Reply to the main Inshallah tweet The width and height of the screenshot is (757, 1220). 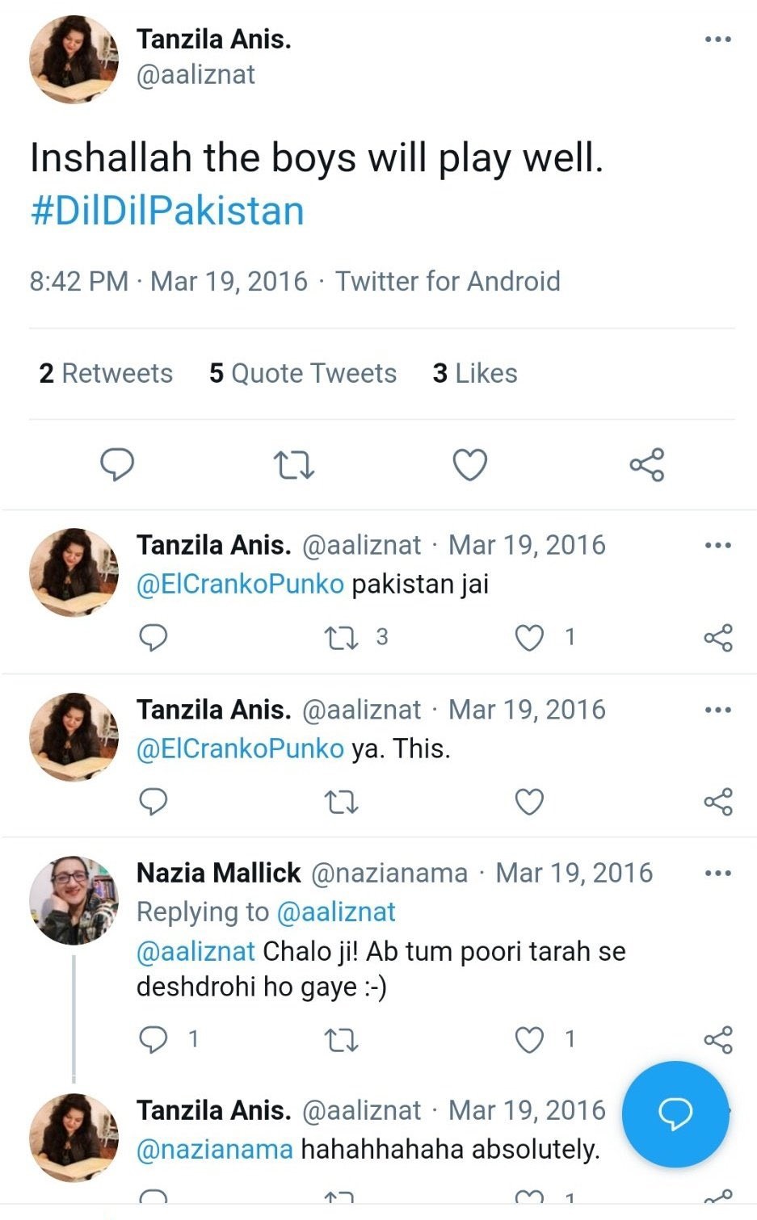[x=117, y=464]
